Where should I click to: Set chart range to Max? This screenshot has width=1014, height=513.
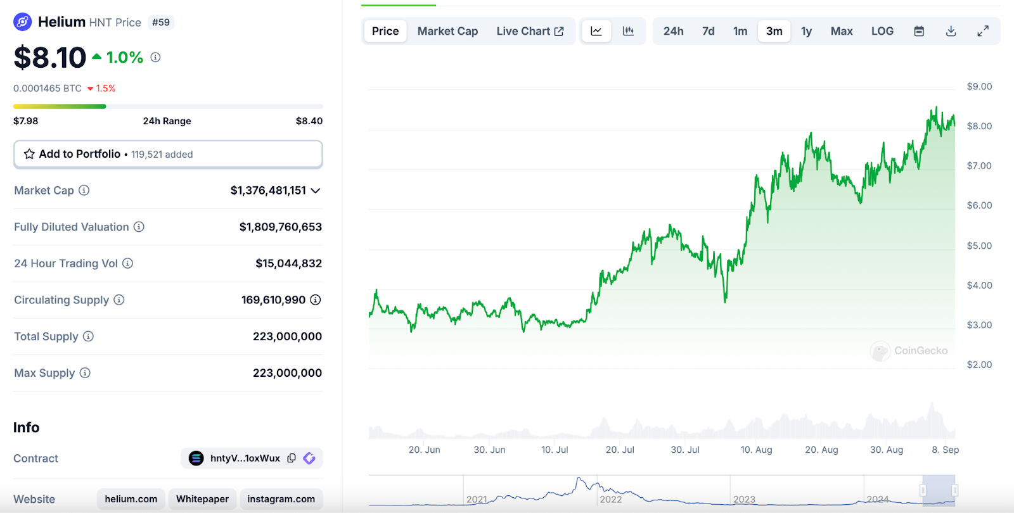(x=842, y=31)
